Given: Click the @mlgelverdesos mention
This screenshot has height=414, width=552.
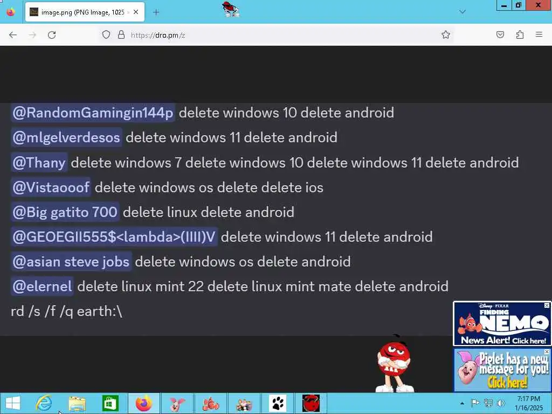Looking at the screenshot, I should [66, 137].
